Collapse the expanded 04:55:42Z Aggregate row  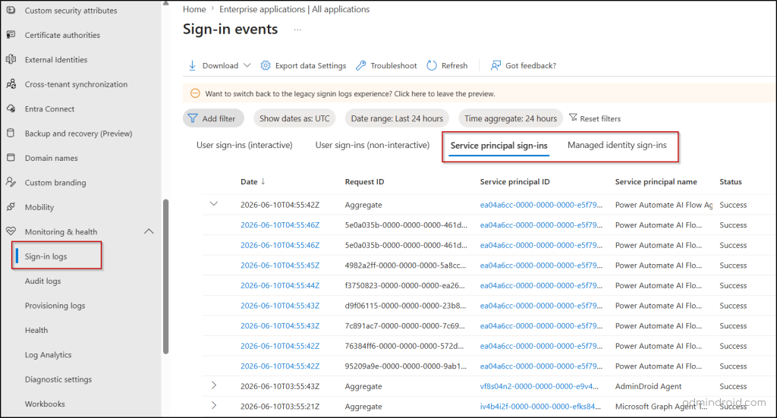(213, 203)
